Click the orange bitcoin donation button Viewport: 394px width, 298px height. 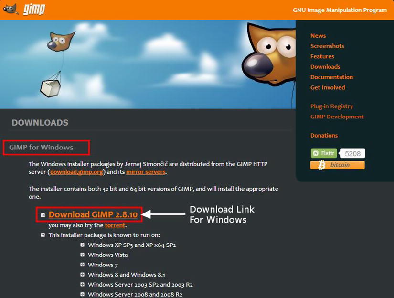[338, 165]
